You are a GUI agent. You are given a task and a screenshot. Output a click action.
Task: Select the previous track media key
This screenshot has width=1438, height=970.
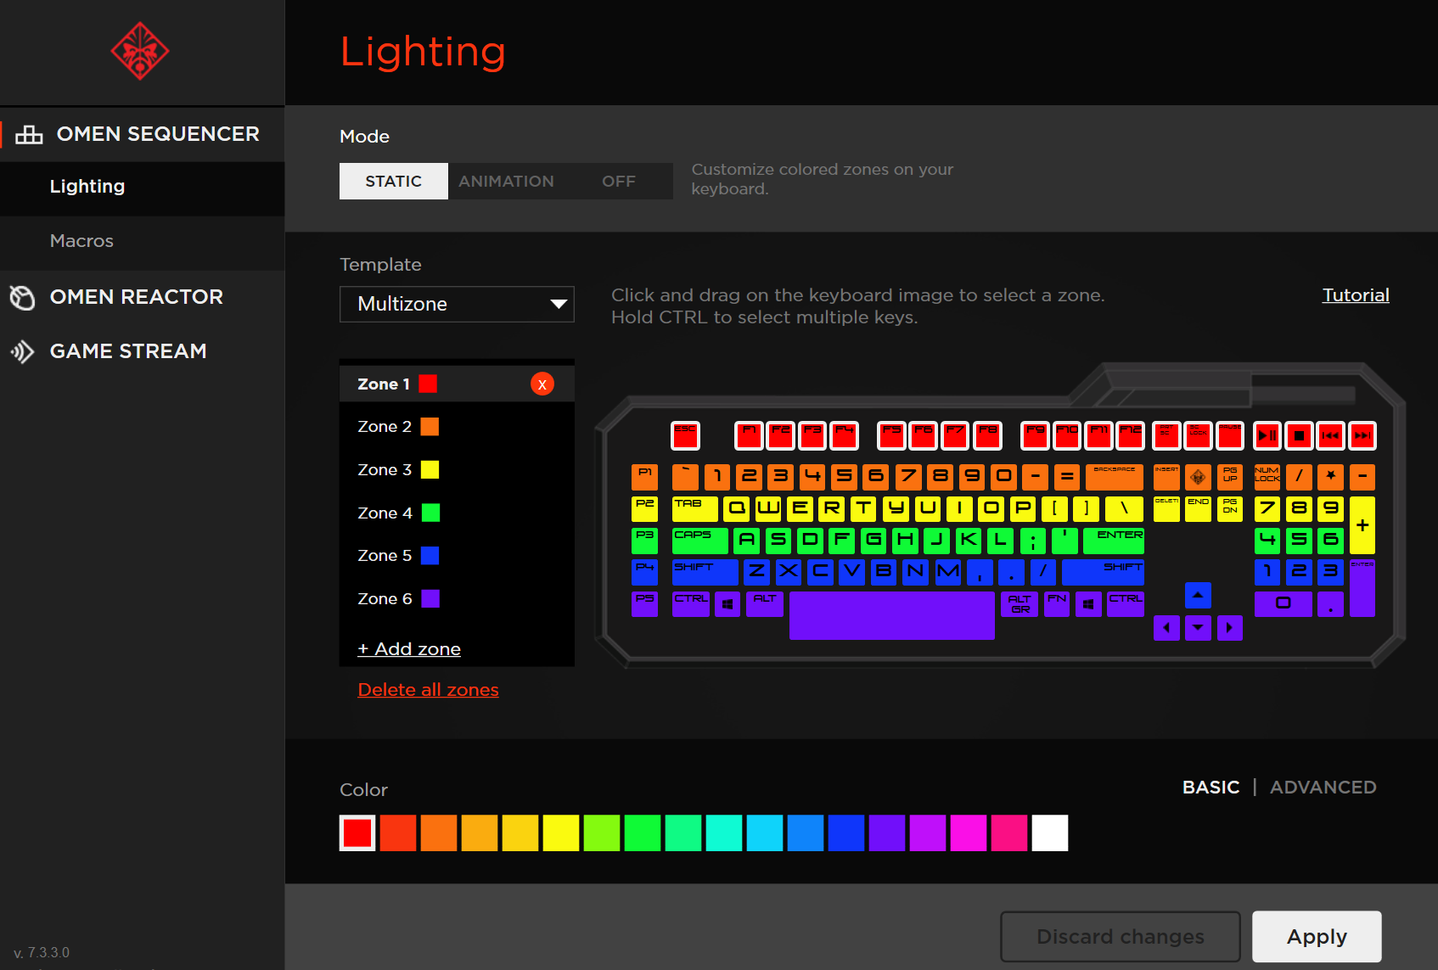pos(1330,436)
